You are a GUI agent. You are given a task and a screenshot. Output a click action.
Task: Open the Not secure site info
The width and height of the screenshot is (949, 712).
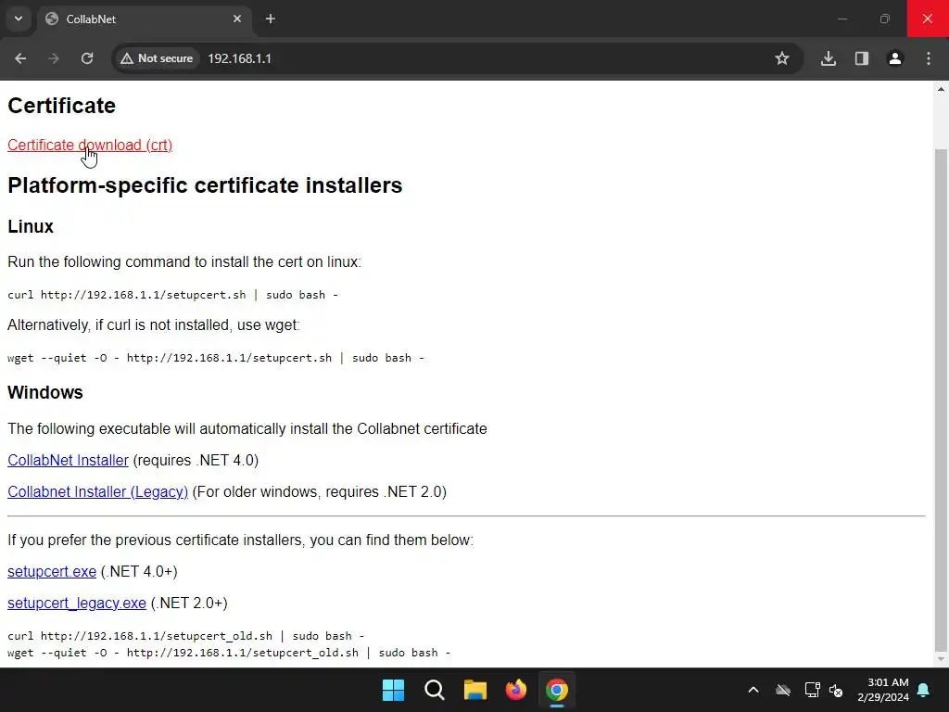click(157, 58)
